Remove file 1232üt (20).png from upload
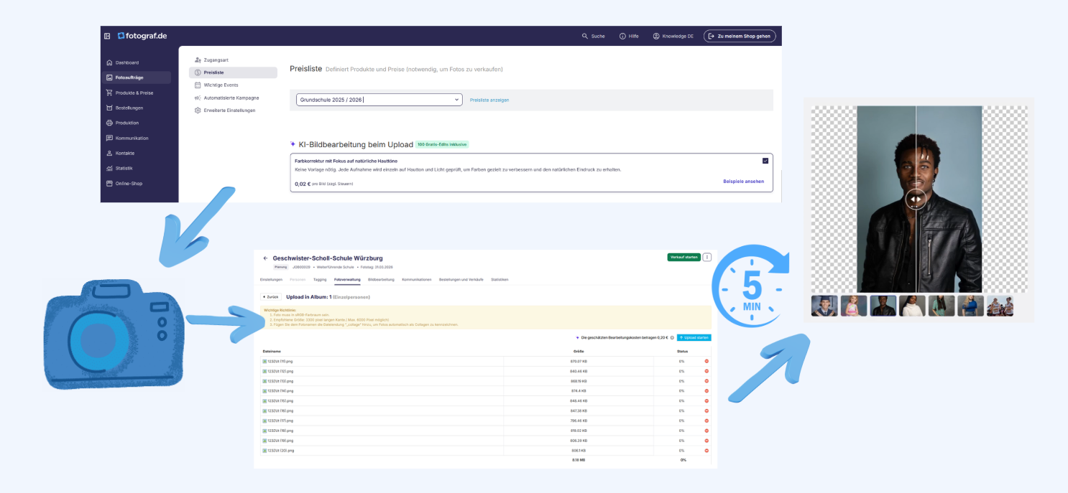 [706, 450]
